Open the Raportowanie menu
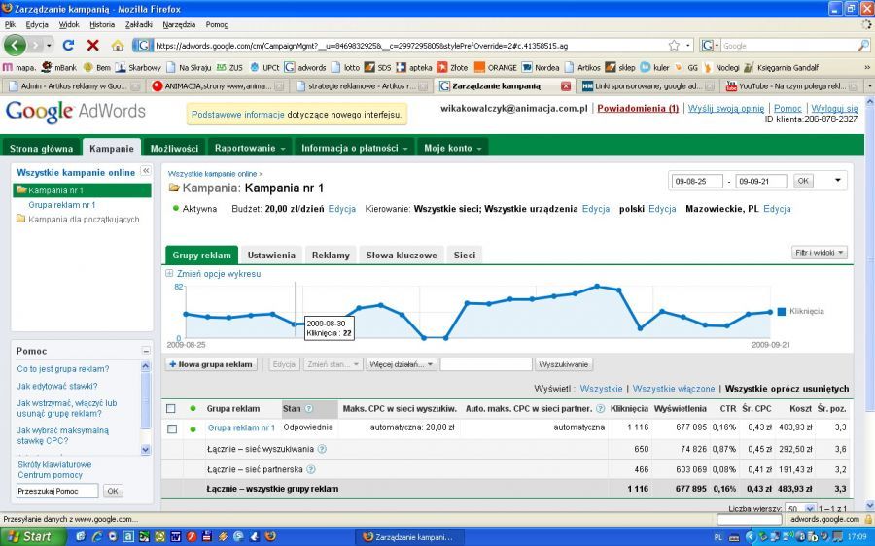Screen dimensions: 875x546 tap(250, 149)
